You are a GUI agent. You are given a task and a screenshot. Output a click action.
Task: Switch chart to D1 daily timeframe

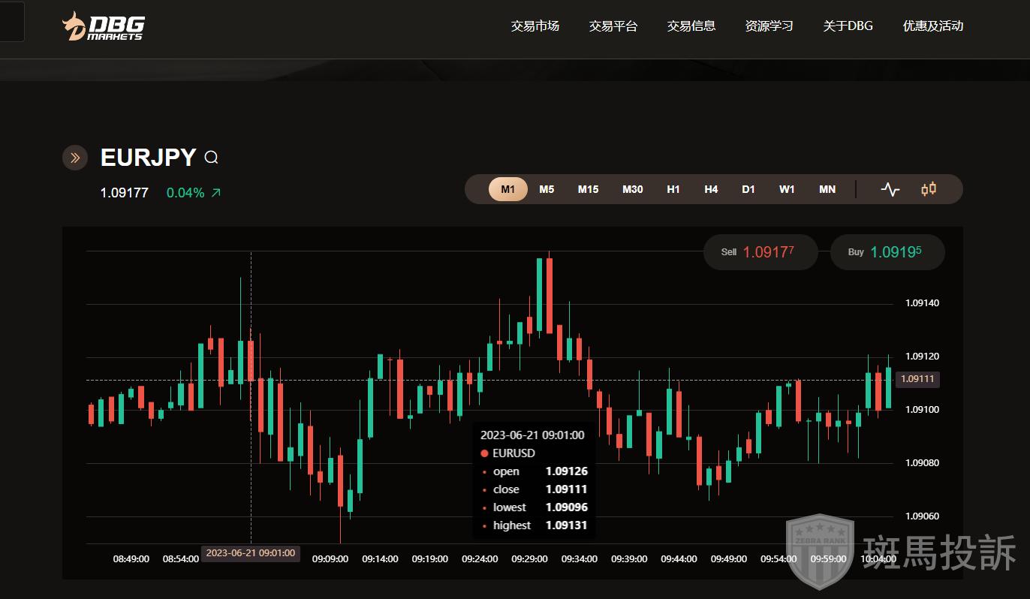(748, 189)
